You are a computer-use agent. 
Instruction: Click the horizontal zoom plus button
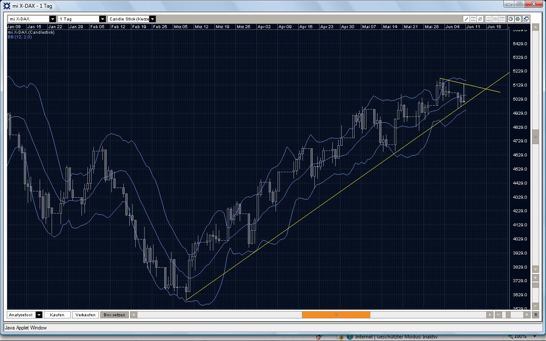(x=527, y=315)
